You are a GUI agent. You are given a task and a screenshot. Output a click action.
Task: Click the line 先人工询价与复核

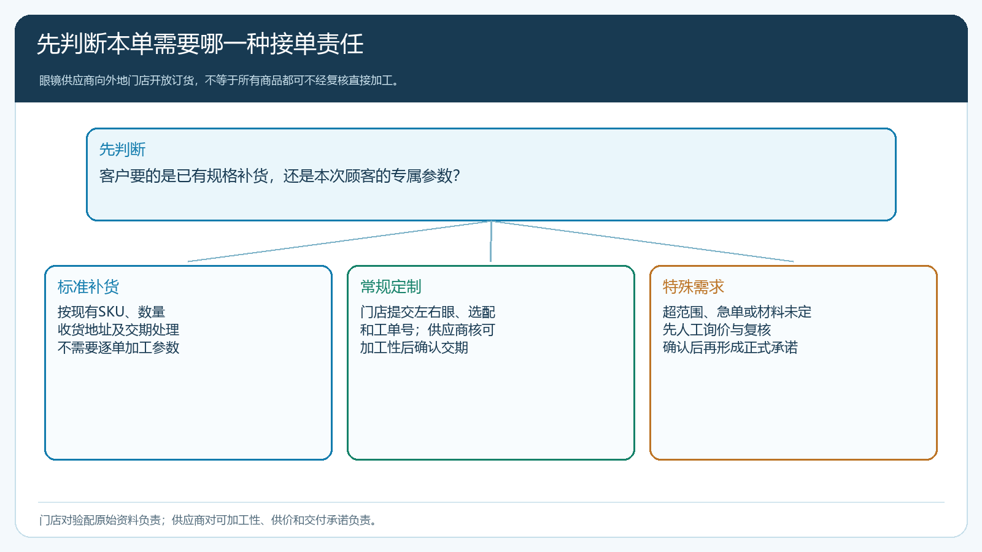coord(717,330)
